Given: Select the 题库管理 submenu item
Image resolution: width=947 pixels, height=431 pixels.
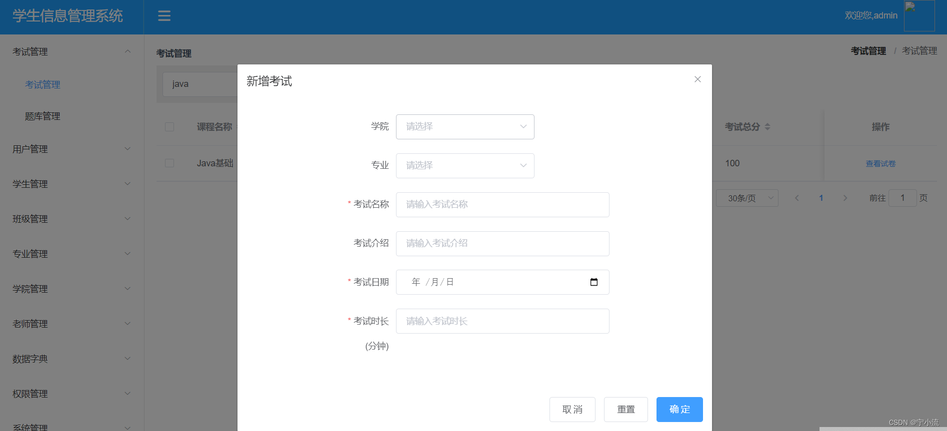Looking at the screenshot, I should [42, 116].
